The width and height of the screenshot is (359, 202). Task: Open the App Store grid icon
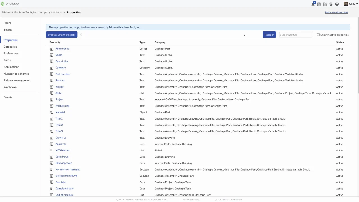(325, 4)
